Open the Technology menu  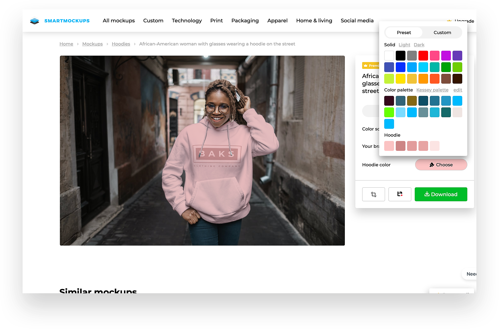(187, 21)
